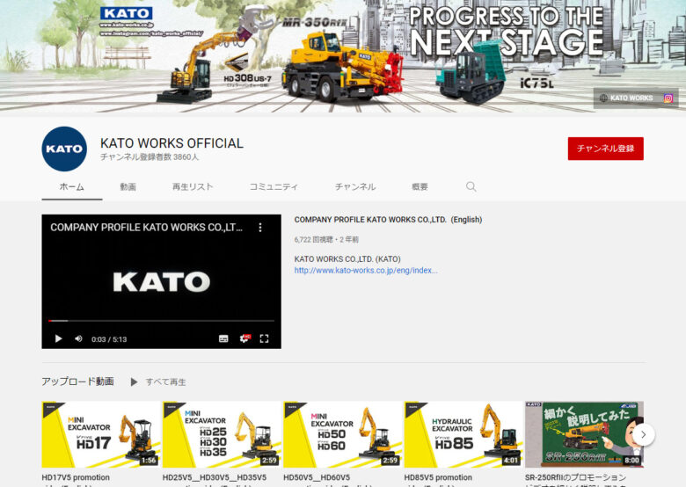Open the 再生リスト tab
Screen dimensions: 686x487
pos(193,186)
